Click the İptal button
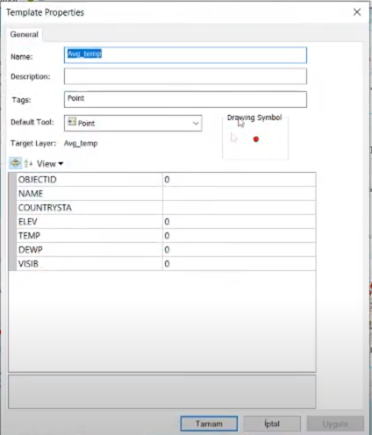372x435 pixels. [272, 424]
